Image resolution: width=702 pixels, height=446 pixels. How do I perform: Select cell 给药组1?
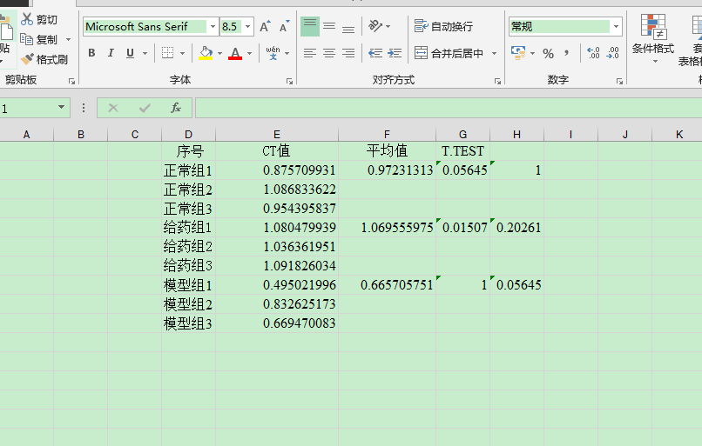[188, 228]
